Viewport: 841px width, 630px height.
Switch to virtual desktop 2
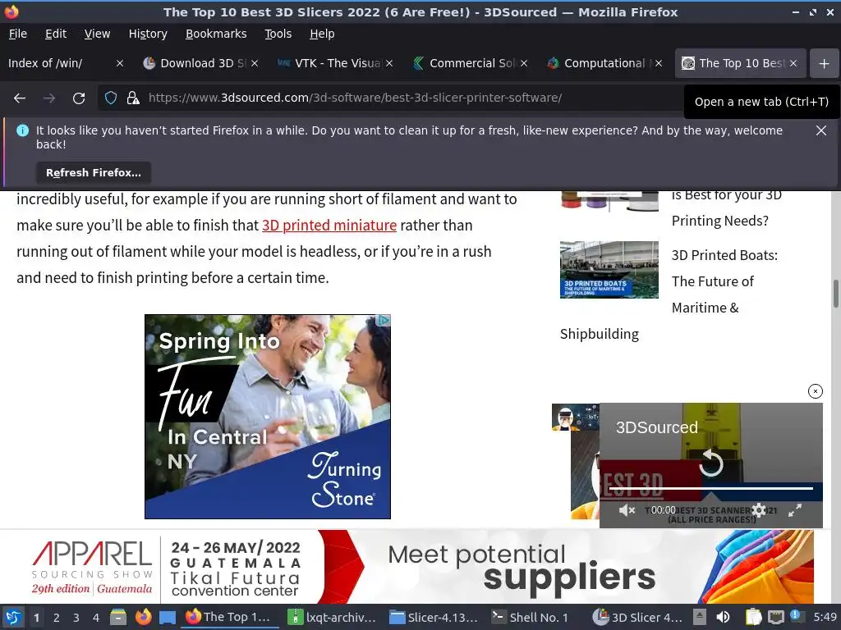(57, 618)
